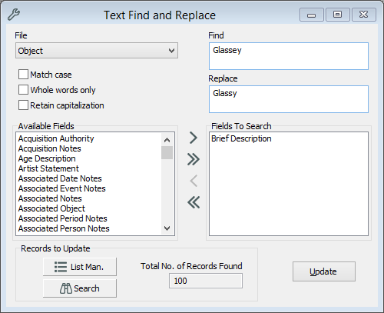This screenshot has height=313, width=384.
Task: Move selected field right with single arrow
Action: pos(194,138)
